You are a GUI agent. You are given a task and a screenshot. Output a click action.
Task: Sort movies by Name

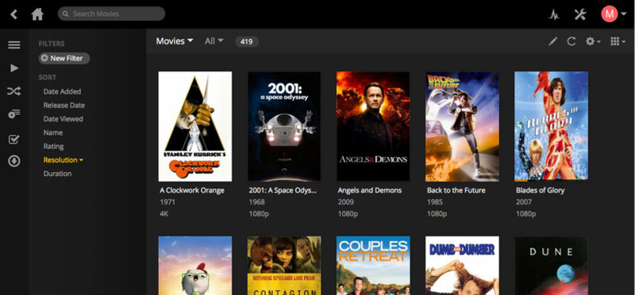point(53,132)
